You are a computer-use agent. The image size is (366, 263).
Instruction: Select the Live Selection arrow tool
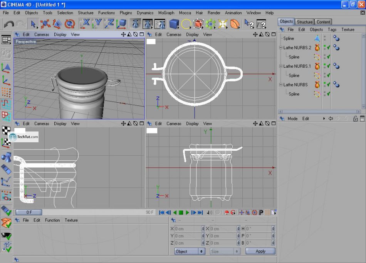click(x=34, y=24)
